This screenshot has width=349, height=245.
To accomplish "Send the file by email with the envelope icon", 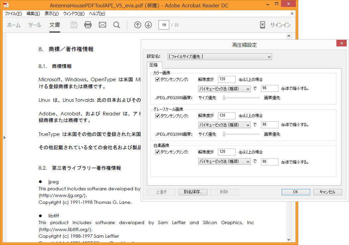I will click(x=103, y=25).
